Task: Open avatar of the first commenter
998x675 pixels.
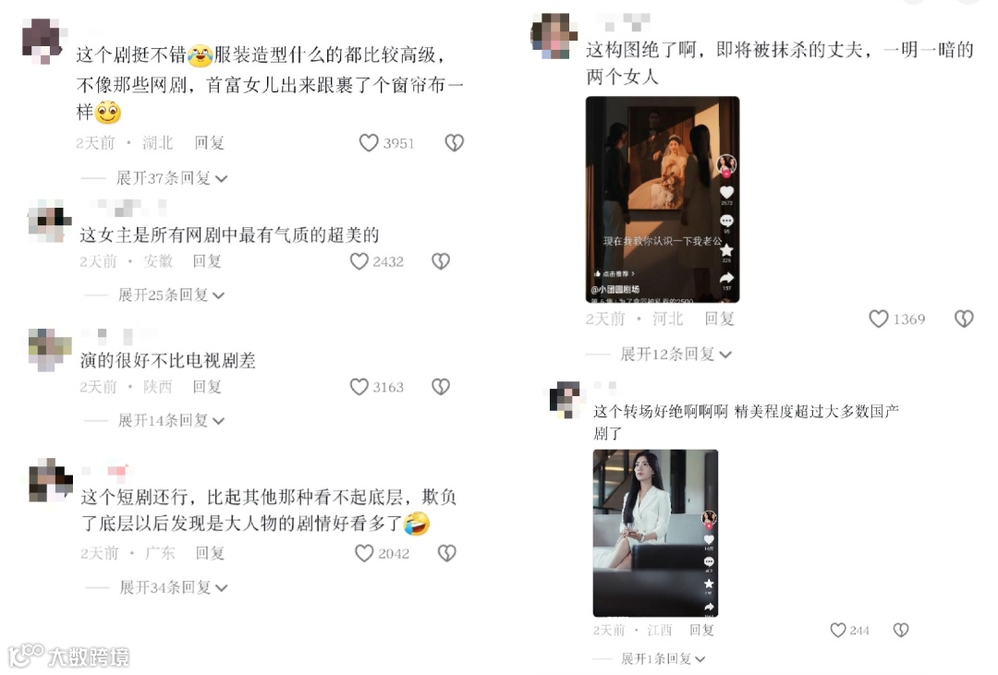Action: click(x=43, y=40)
